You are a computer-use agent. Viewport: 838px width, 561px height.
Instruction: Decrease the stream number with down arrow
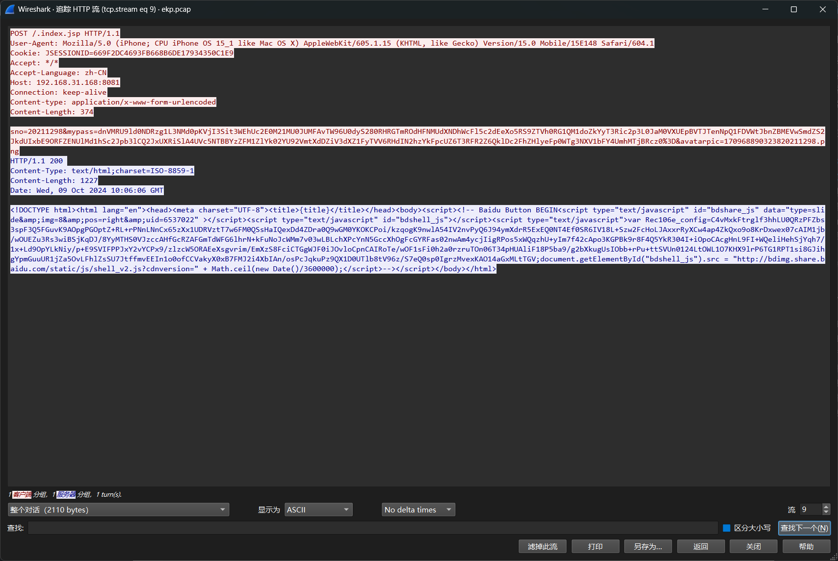coord(826,513)
